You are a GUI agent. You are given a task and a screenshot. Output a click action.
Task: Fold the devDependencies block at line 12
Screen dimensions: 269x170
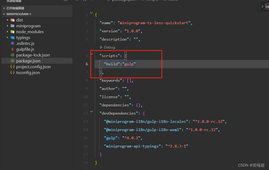coord(91,112)
